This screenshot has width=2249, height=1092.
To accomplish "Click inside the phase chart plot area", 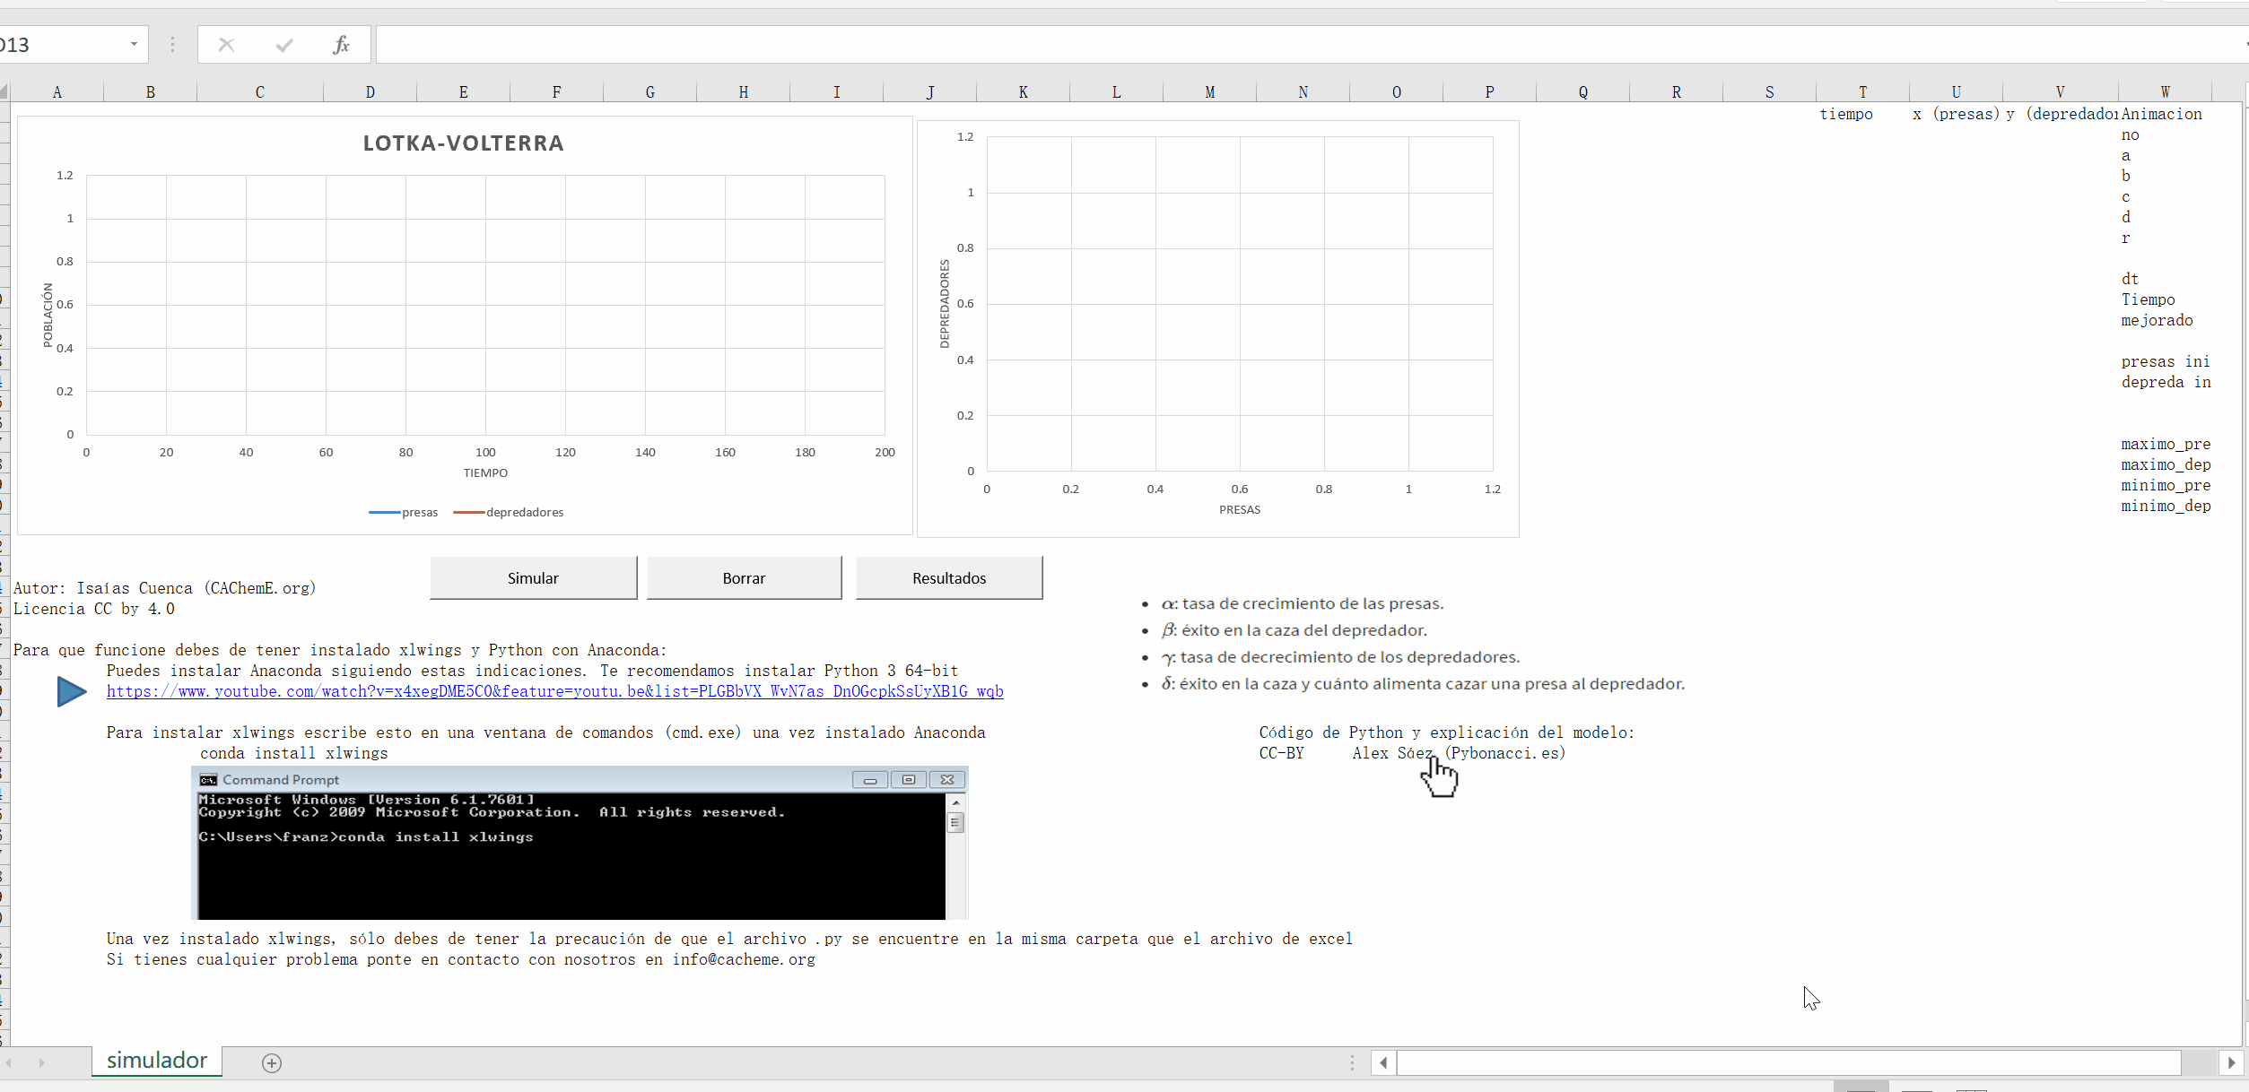I will [x=1240, y=303].
